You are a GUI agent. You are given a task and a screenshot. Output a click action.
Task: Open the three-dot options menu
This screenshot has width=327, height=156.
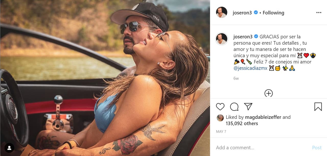click(319, 12)
